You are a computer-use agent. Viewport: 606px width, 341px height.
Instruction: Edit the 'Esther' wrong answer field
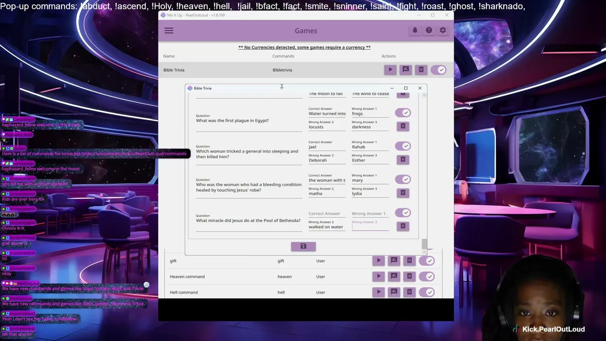coord(370,160)
